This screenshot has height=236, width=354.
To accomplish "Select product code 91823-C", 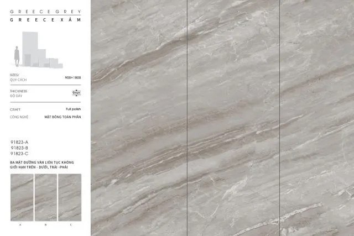I will [19, 153].
